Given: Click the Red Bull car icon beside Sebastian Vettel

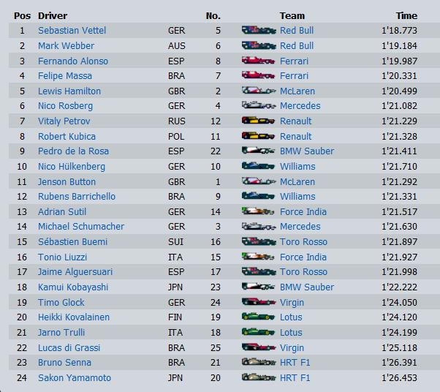Looking at the screenshot, I should click(259, 31).
